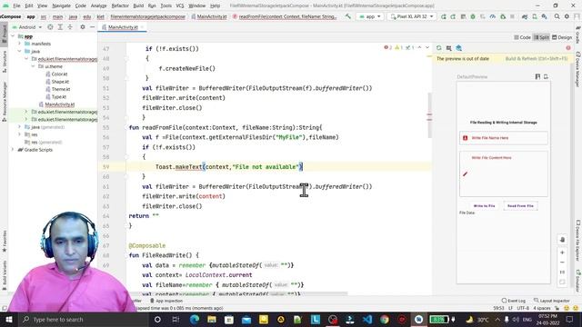Open Type.kt in project tree
The image size is (582, 327).
pos(56,97)
